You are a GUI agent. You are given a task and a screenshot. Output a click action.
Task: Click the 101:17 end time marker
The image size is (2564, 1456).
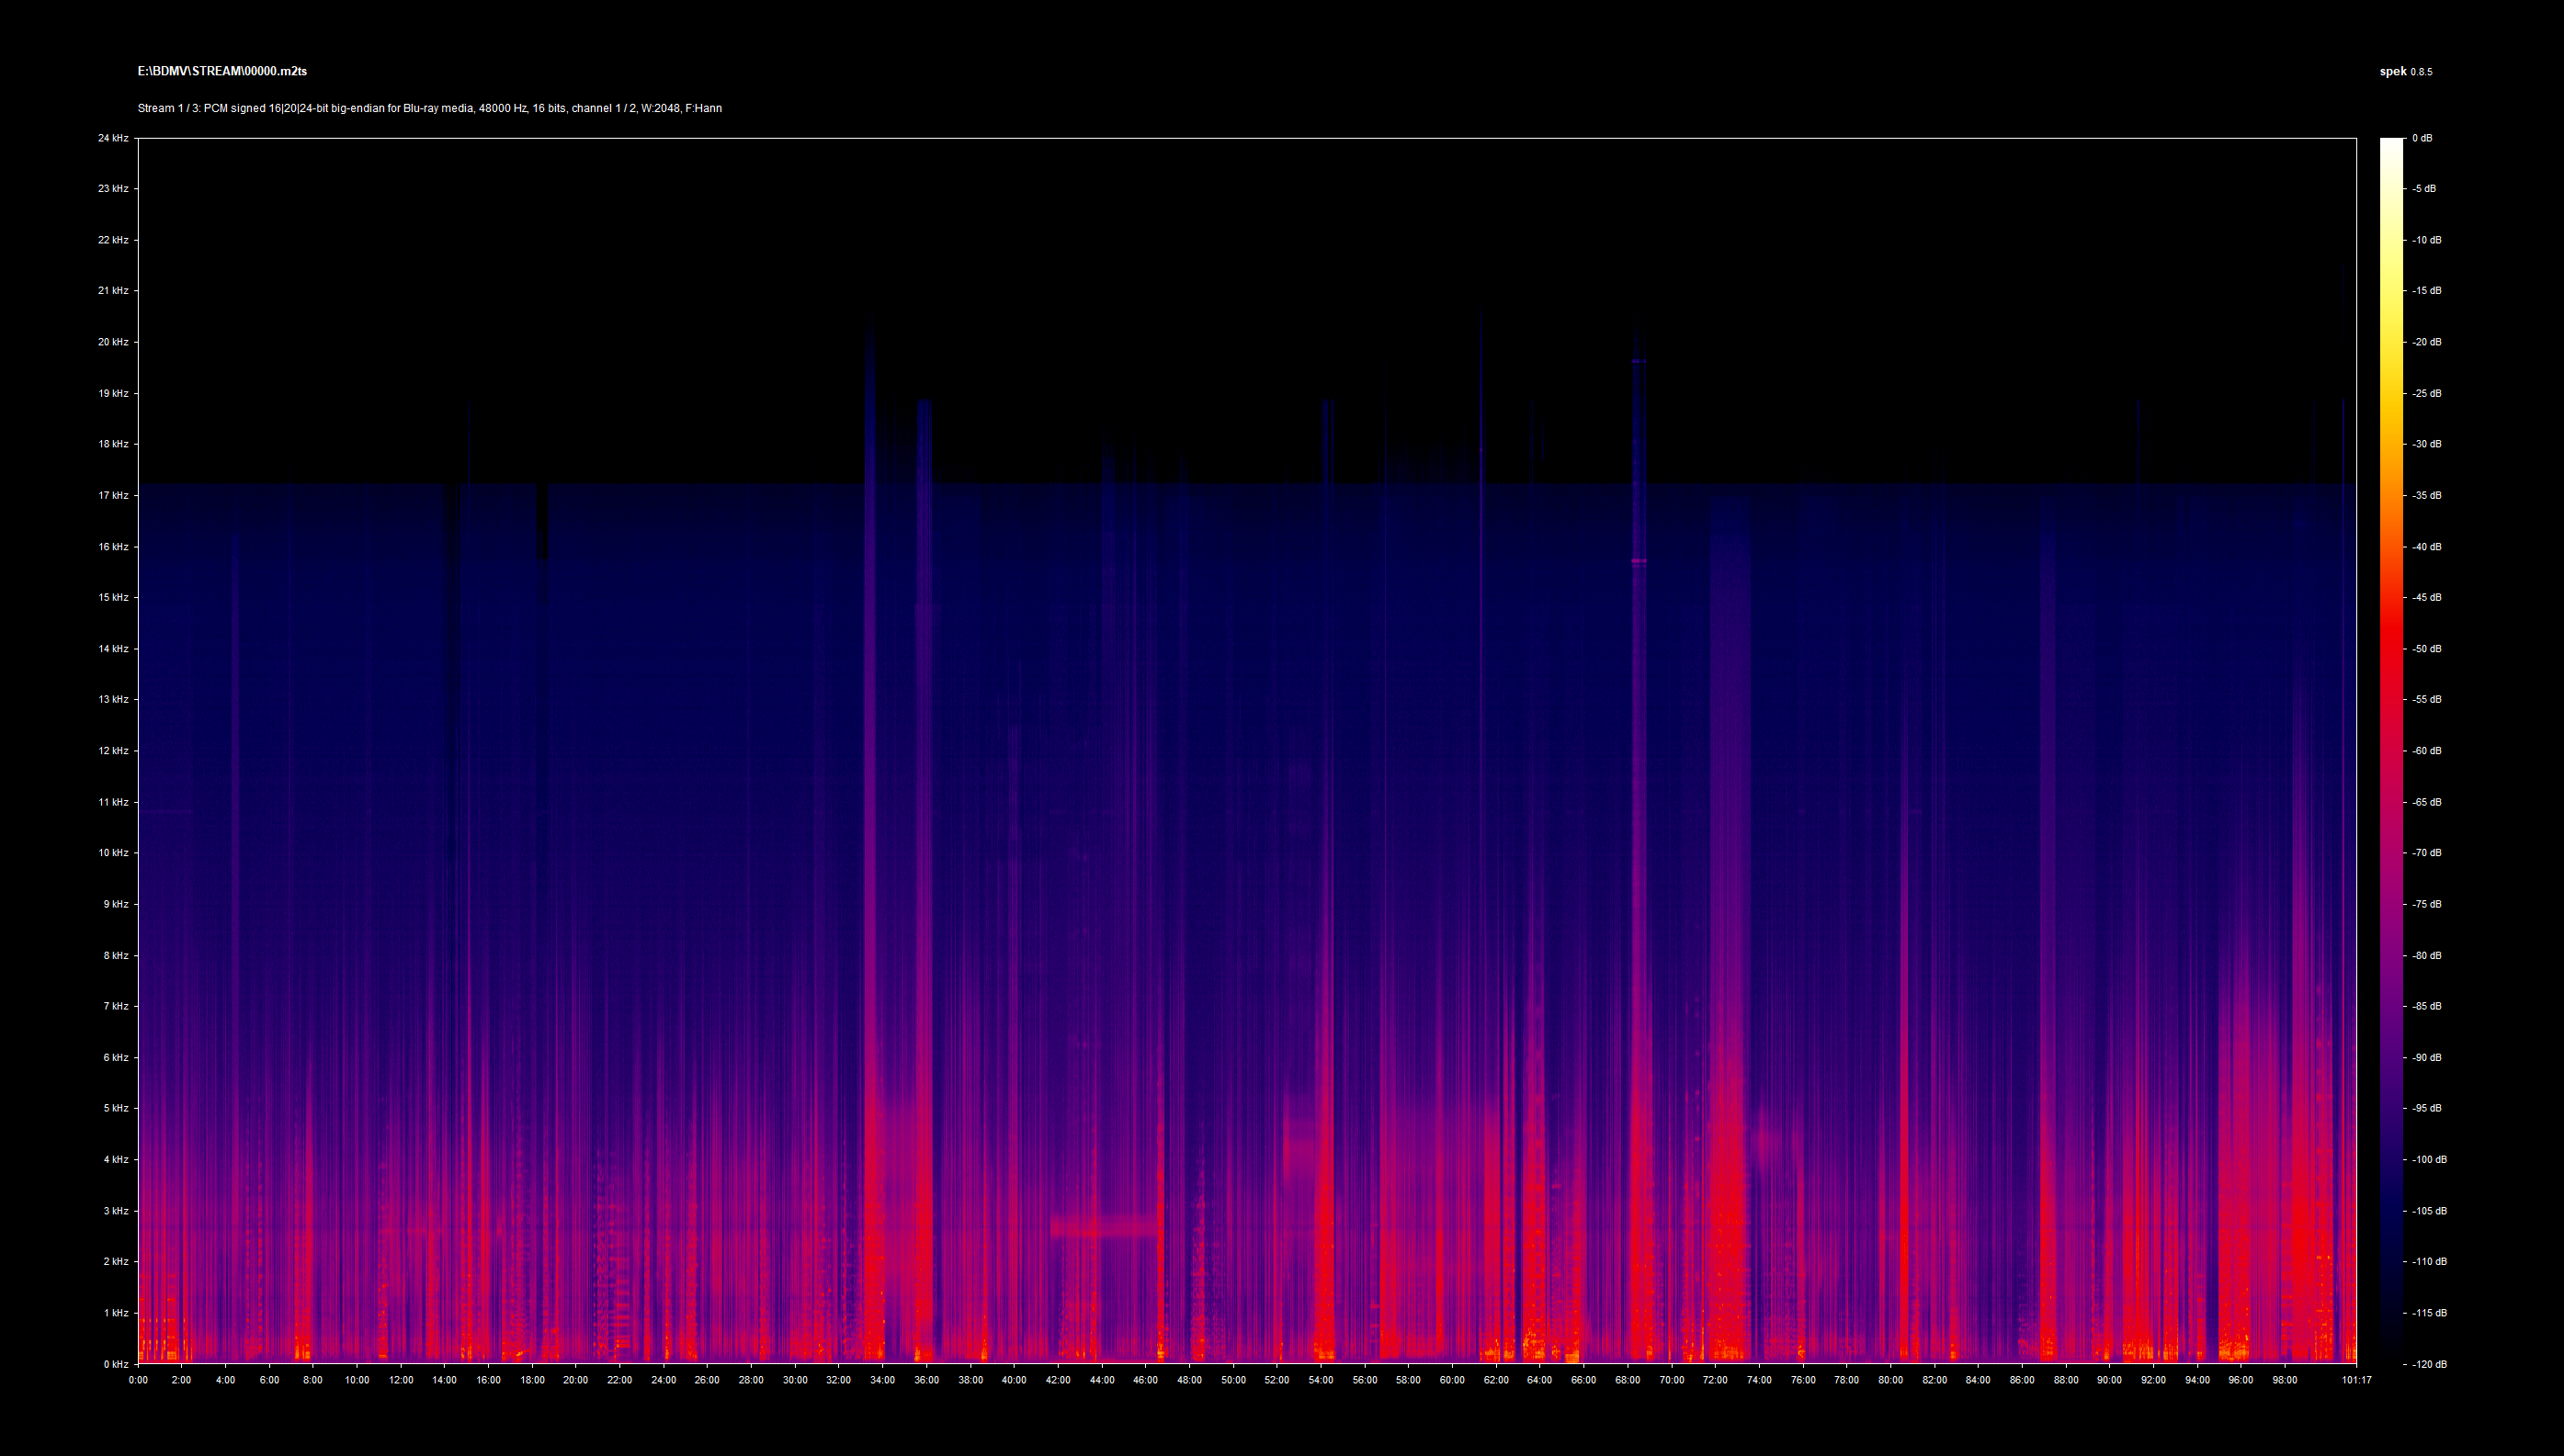2356,1380
